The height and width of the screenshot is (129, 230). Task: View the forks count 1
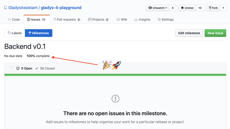(x=223, y=8)
